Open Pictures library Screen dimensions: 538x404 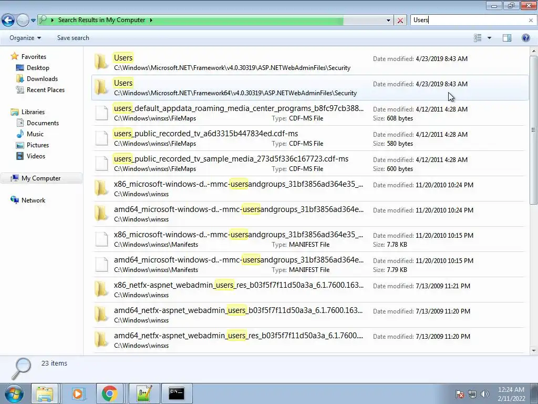[38, 145]
